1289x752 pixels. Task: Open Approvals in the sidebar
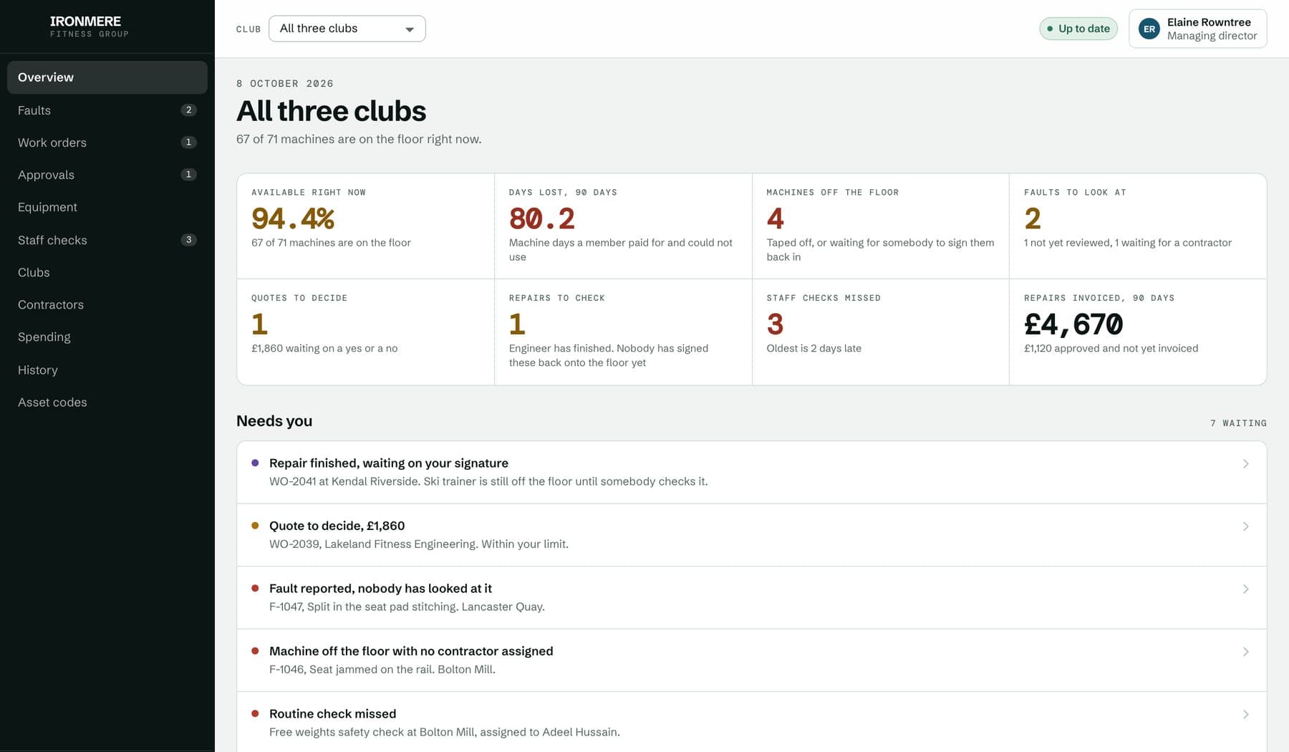107,175
